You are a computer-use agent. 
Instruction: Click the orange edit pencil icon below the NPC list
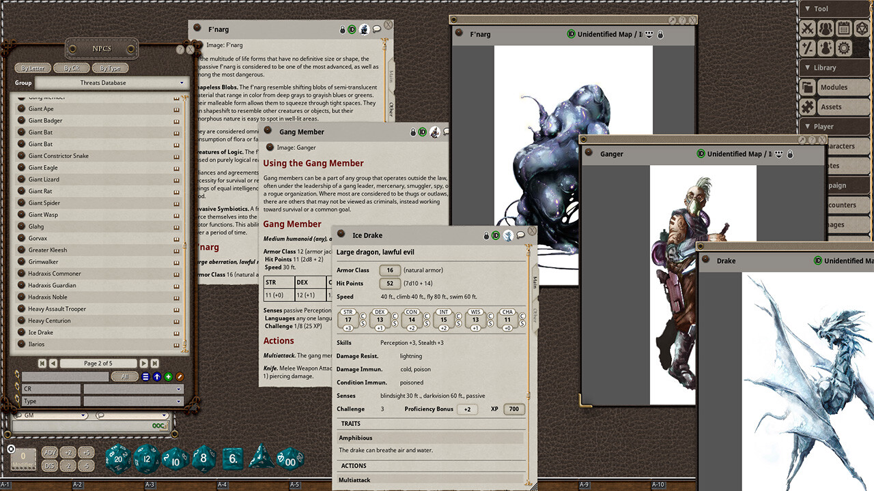(x=180, y=377)
